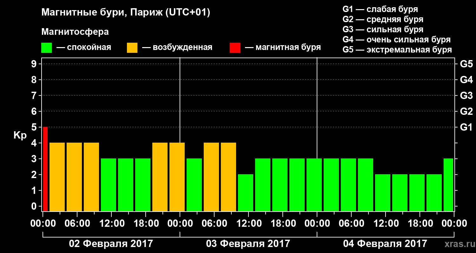Viewport: 476px width, 253px height.
Task: Click the 'G3' right-axis label
Action: point(466,96)
